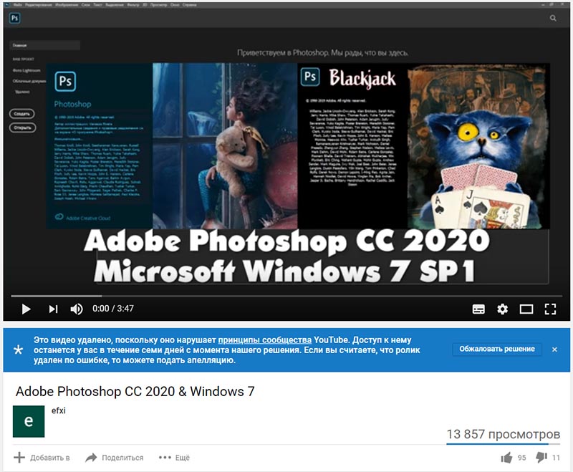This screenshot has height=472, width=573.
Task: Click the Blackjack splash screen image
Action: [x=423, y=146]
